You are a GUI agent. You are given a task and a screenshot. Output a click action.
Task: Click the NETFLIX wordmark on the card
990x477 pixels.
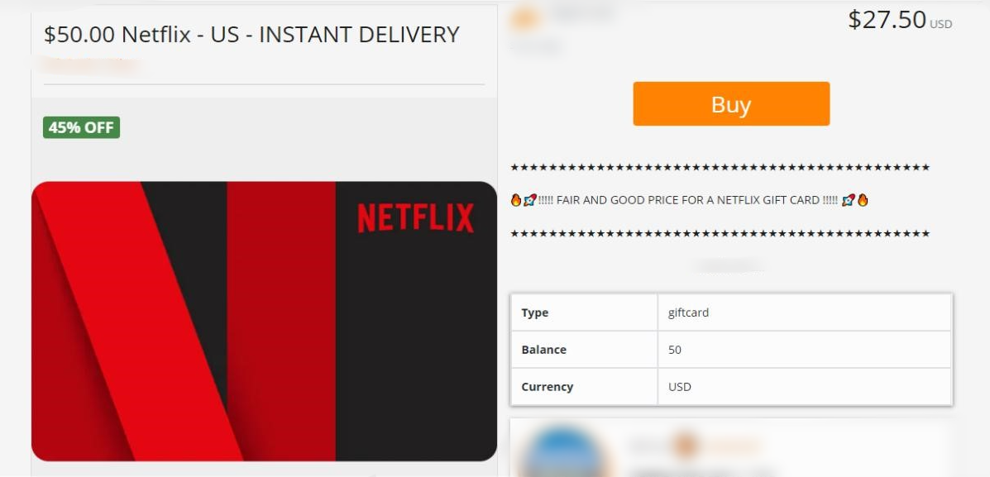click(415, 217)
